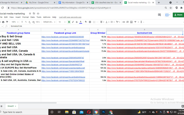Bookmark this page with star icon
This screenshot has width=184, height=115.
pyautogui.click(x=171, y=8)
